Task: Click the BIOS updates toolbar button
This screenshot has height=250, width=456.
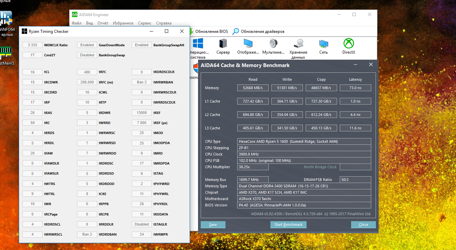Action: [208, 32]
